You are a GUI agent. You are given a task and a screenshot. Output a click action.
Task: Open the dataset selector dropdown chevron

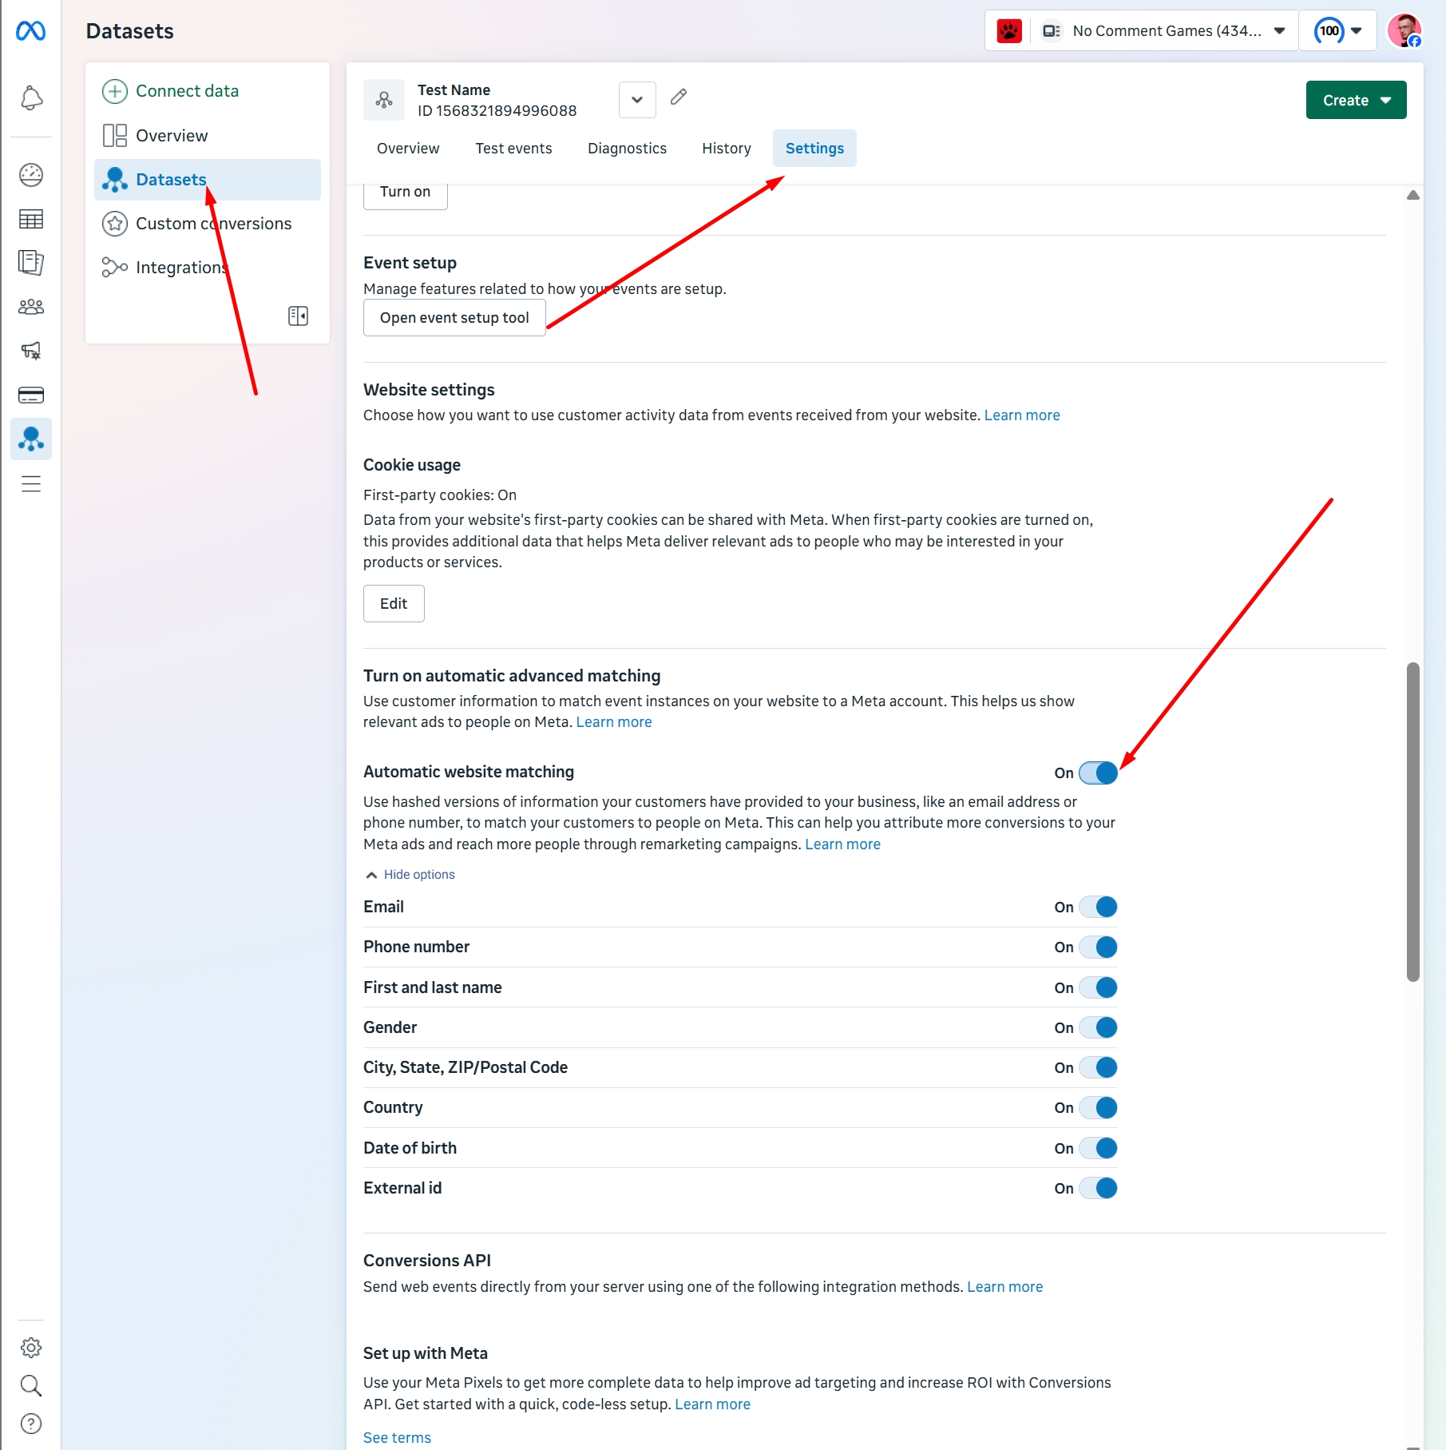tap(637, 100)
